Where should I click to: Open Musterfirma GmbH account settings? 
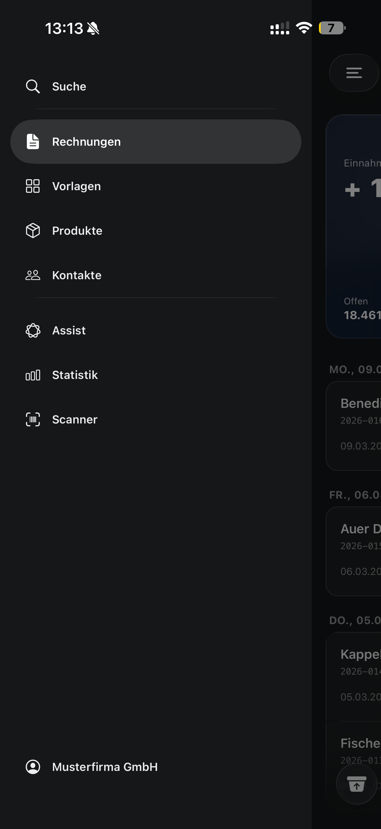(x=105, y=767)
